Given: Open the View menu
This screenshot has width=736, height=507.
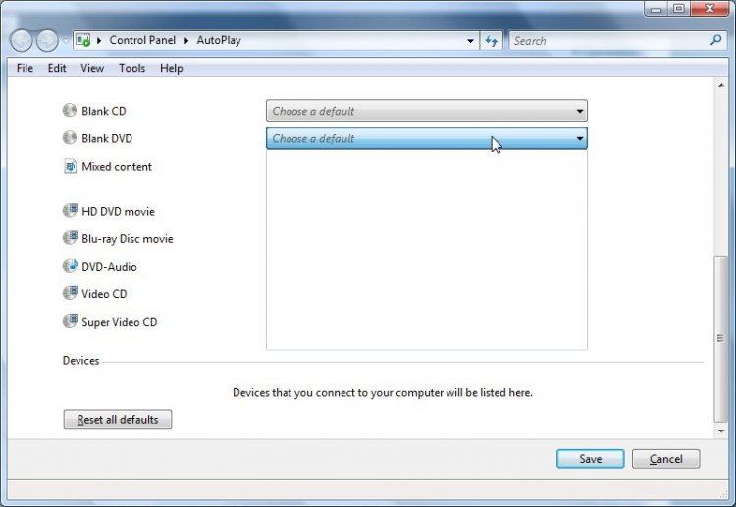Looking at the screenshot, I should click(x=92, y=68).
